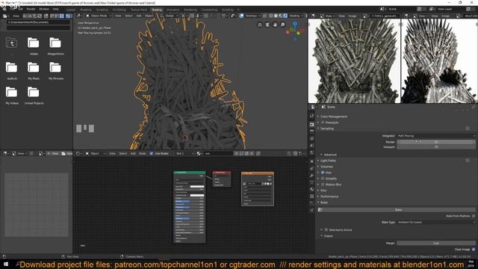Click the properties editor type icon

click(x=312, y=107)
